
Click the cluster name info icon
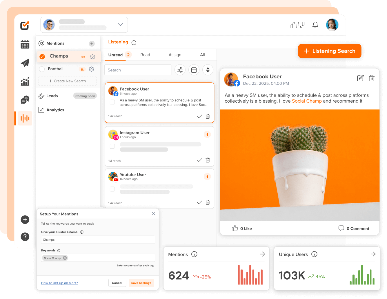82,232
